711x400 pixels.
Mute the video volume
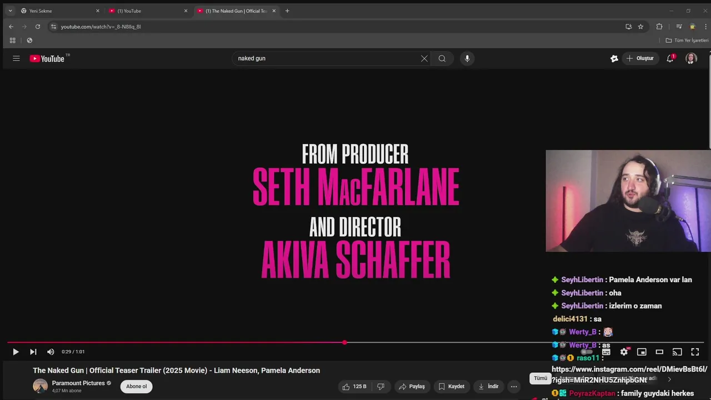(51, 352)
